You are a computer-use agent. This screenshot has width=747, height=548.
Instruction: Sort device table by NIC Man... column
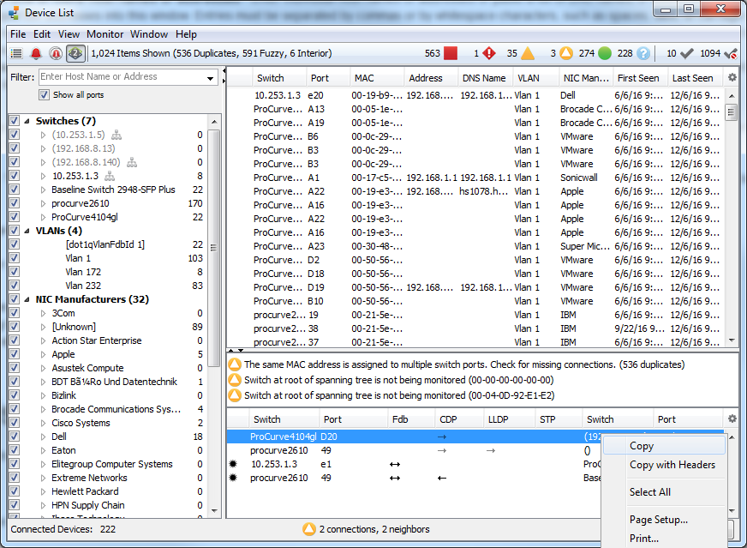point(586,78)
